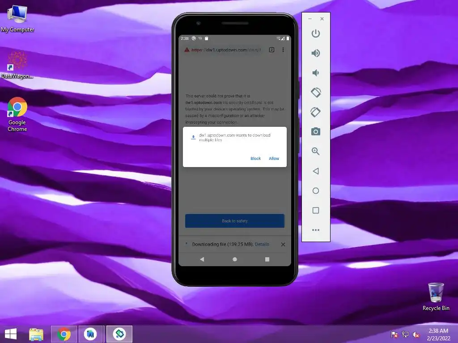This screenshot has width=458, height=343.
Task: Open File Explorer from the taskbar
Action: click(x=36, y=334)
